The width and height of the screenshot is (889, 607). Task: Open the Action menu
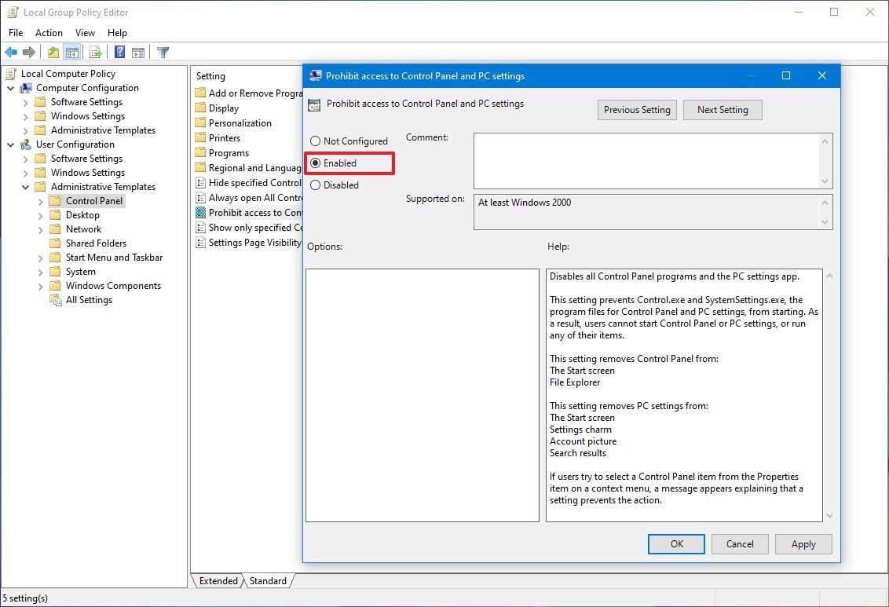tap(49, 33)
